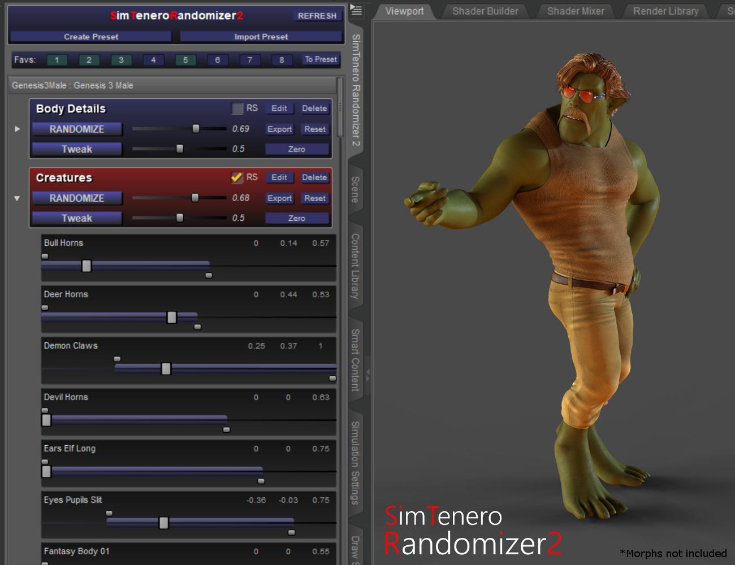Click Demon Claws value slider handle
The width and height of the screenshot is (735, 565).
(x=166, y=368)
